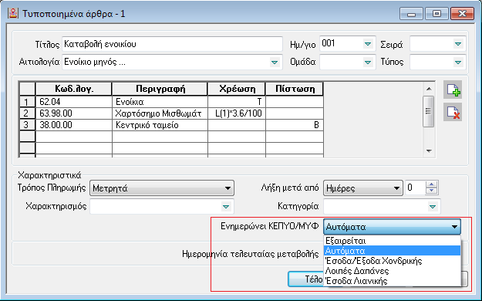This screenshot has height=301, width=482.
Task: Close the Τυποποιημένα άρθρα window
Action: tap(462, 14)
